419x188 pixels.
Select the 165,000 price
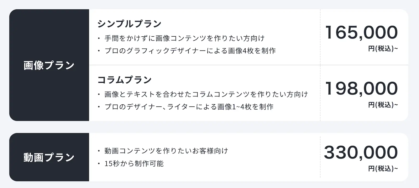coord(361,32)
